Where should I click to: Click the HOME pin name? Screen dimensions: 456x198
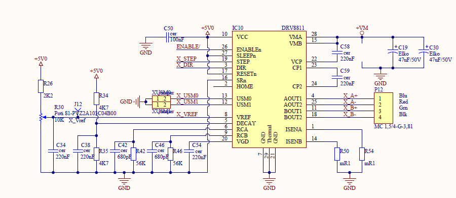[245, 86]
